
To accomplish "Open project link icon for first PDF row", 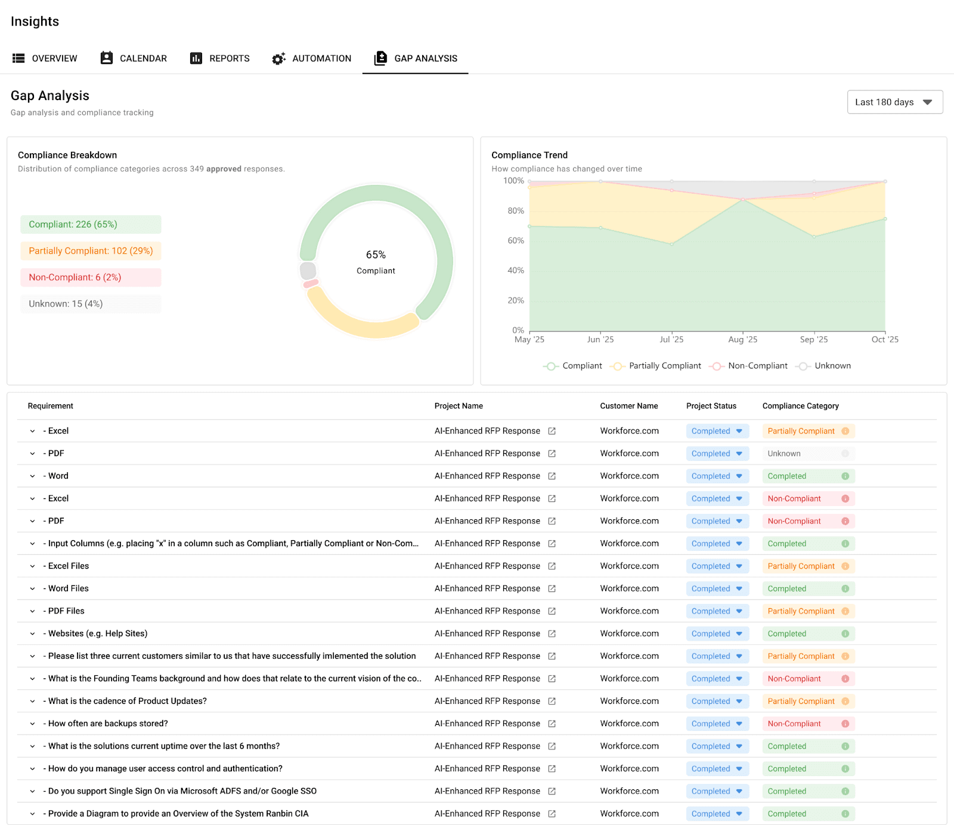I will click(x=552, y=454).
